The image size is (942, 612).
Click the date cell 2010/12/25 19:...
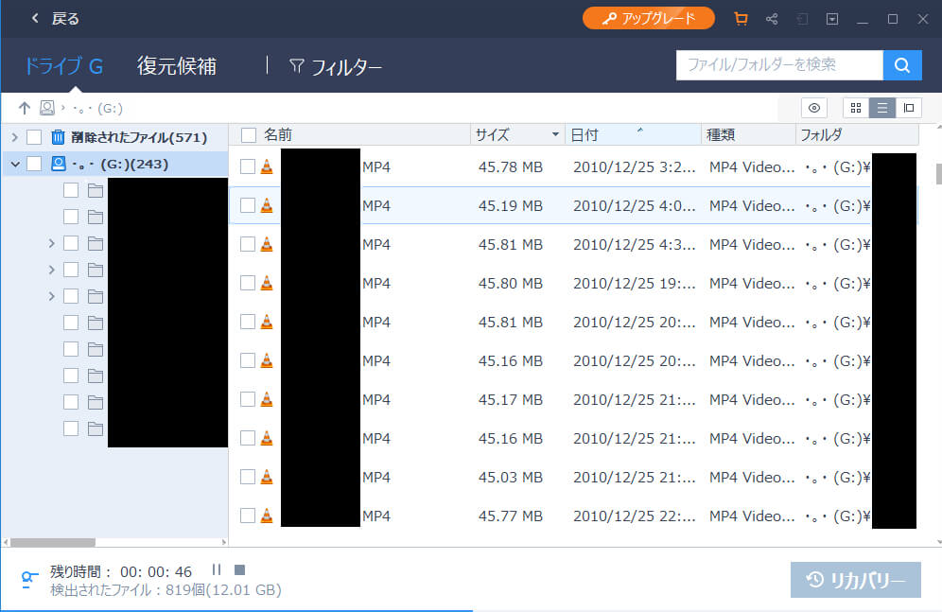tap(635, 283)
